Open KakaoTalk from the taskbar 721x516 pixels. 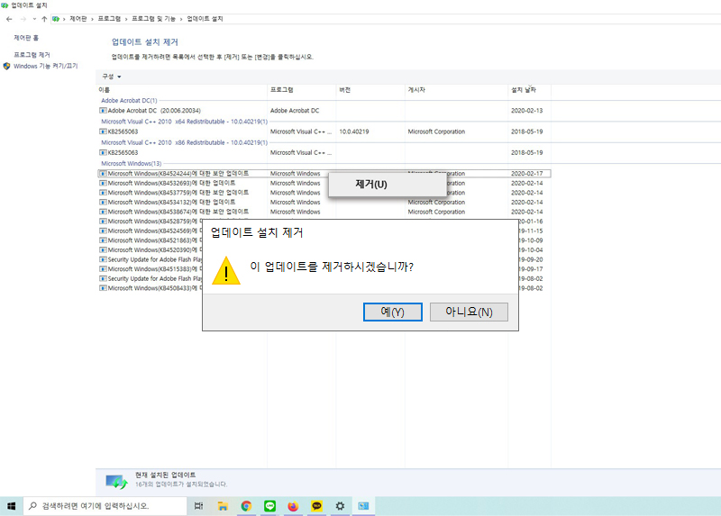(316, 506)
